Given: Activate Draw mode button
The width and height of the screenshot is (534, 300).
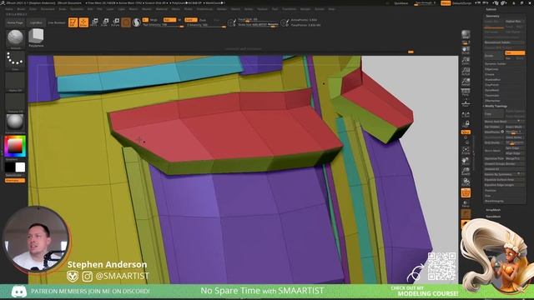Looking at the screenshot, I should 83,22.
